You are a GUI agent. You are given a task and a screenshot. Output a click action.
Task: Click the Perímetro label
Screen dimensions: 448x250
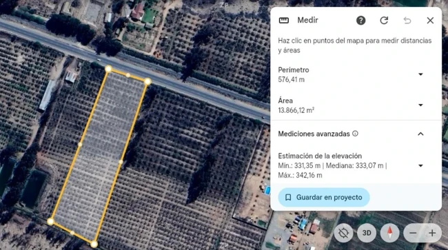[x=294, y=70]
